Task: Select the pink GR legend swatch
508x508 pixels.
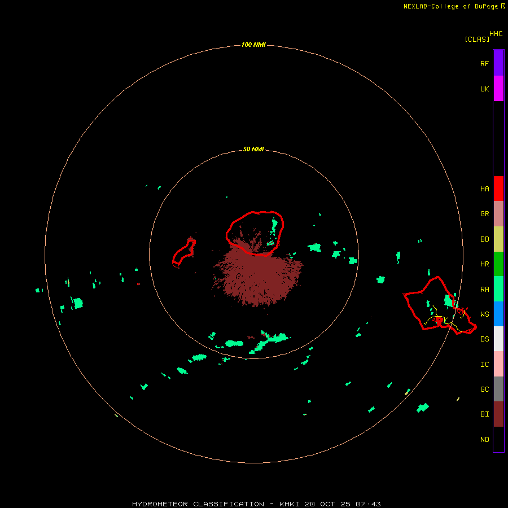Action: point(498,214)
